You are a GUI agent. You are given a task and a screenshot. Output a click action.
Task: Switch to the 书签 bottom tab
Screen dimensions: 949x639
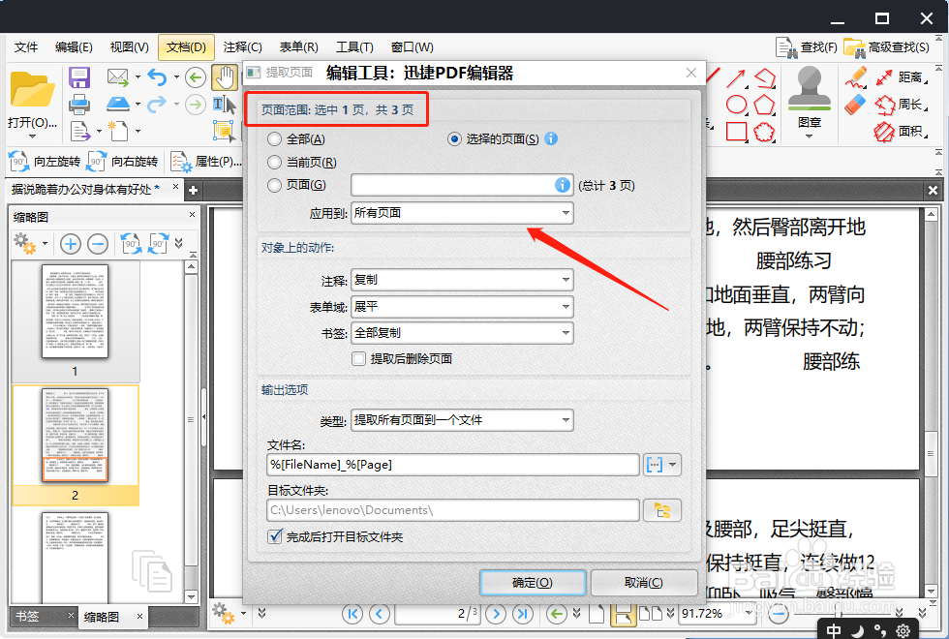[27, 616]
